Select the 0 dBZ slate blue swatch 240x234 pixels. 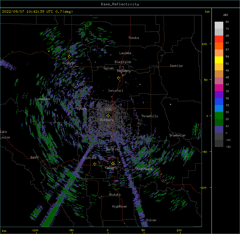(219, 130)
